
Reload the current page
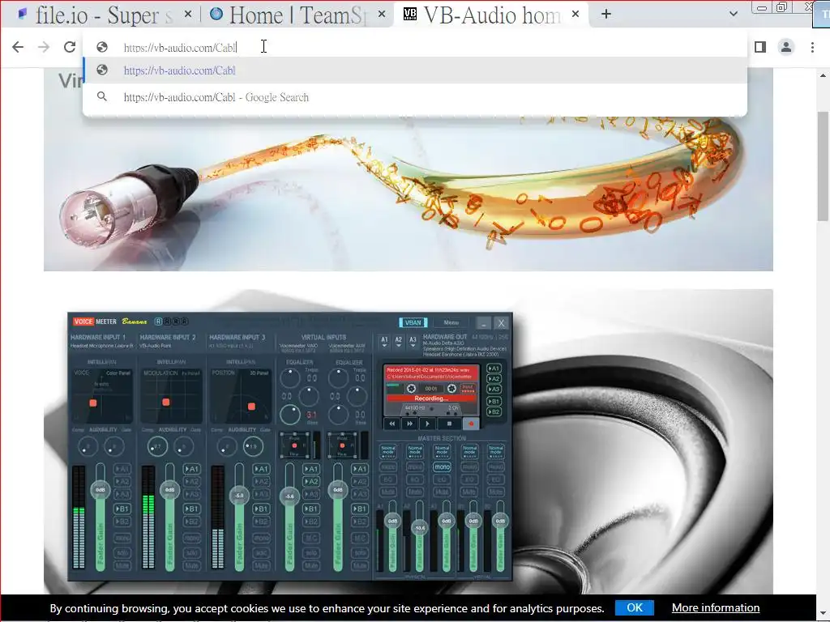click(70, 47)
